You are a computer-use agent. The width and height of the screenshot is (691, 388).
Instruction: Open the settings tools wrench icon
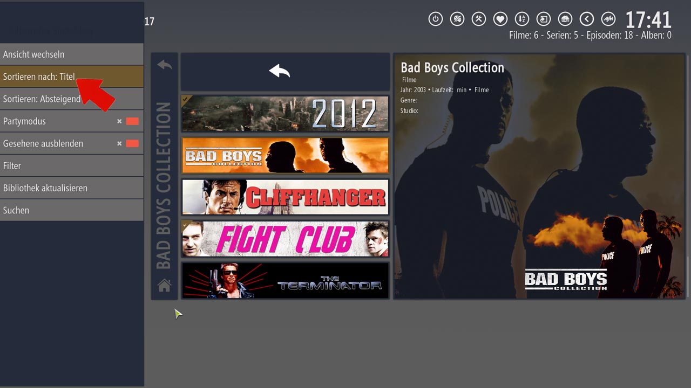(479, 19)
